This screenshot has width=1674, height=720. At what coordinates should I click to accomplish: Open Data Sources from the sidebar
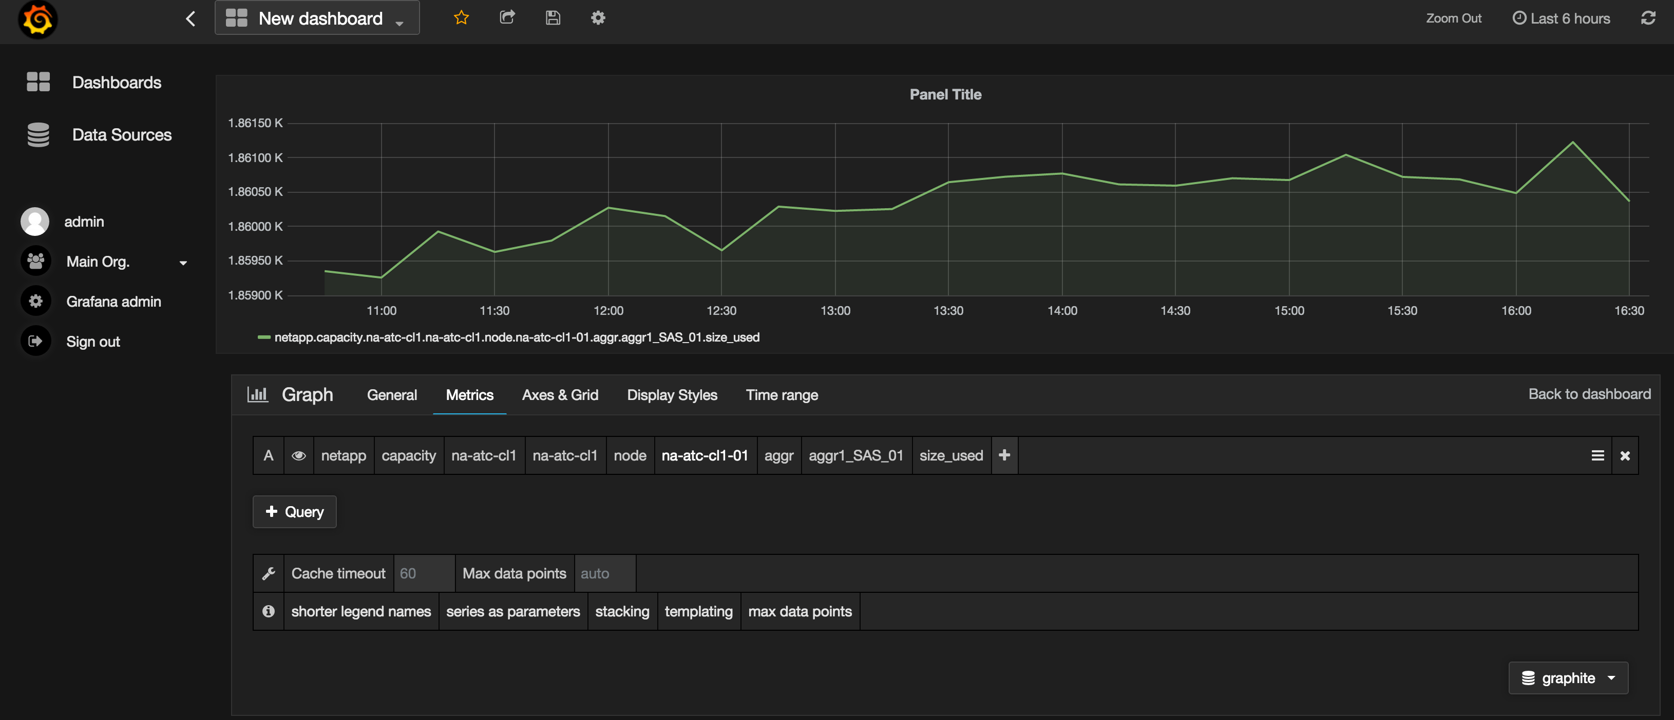(x=122, y=134)
